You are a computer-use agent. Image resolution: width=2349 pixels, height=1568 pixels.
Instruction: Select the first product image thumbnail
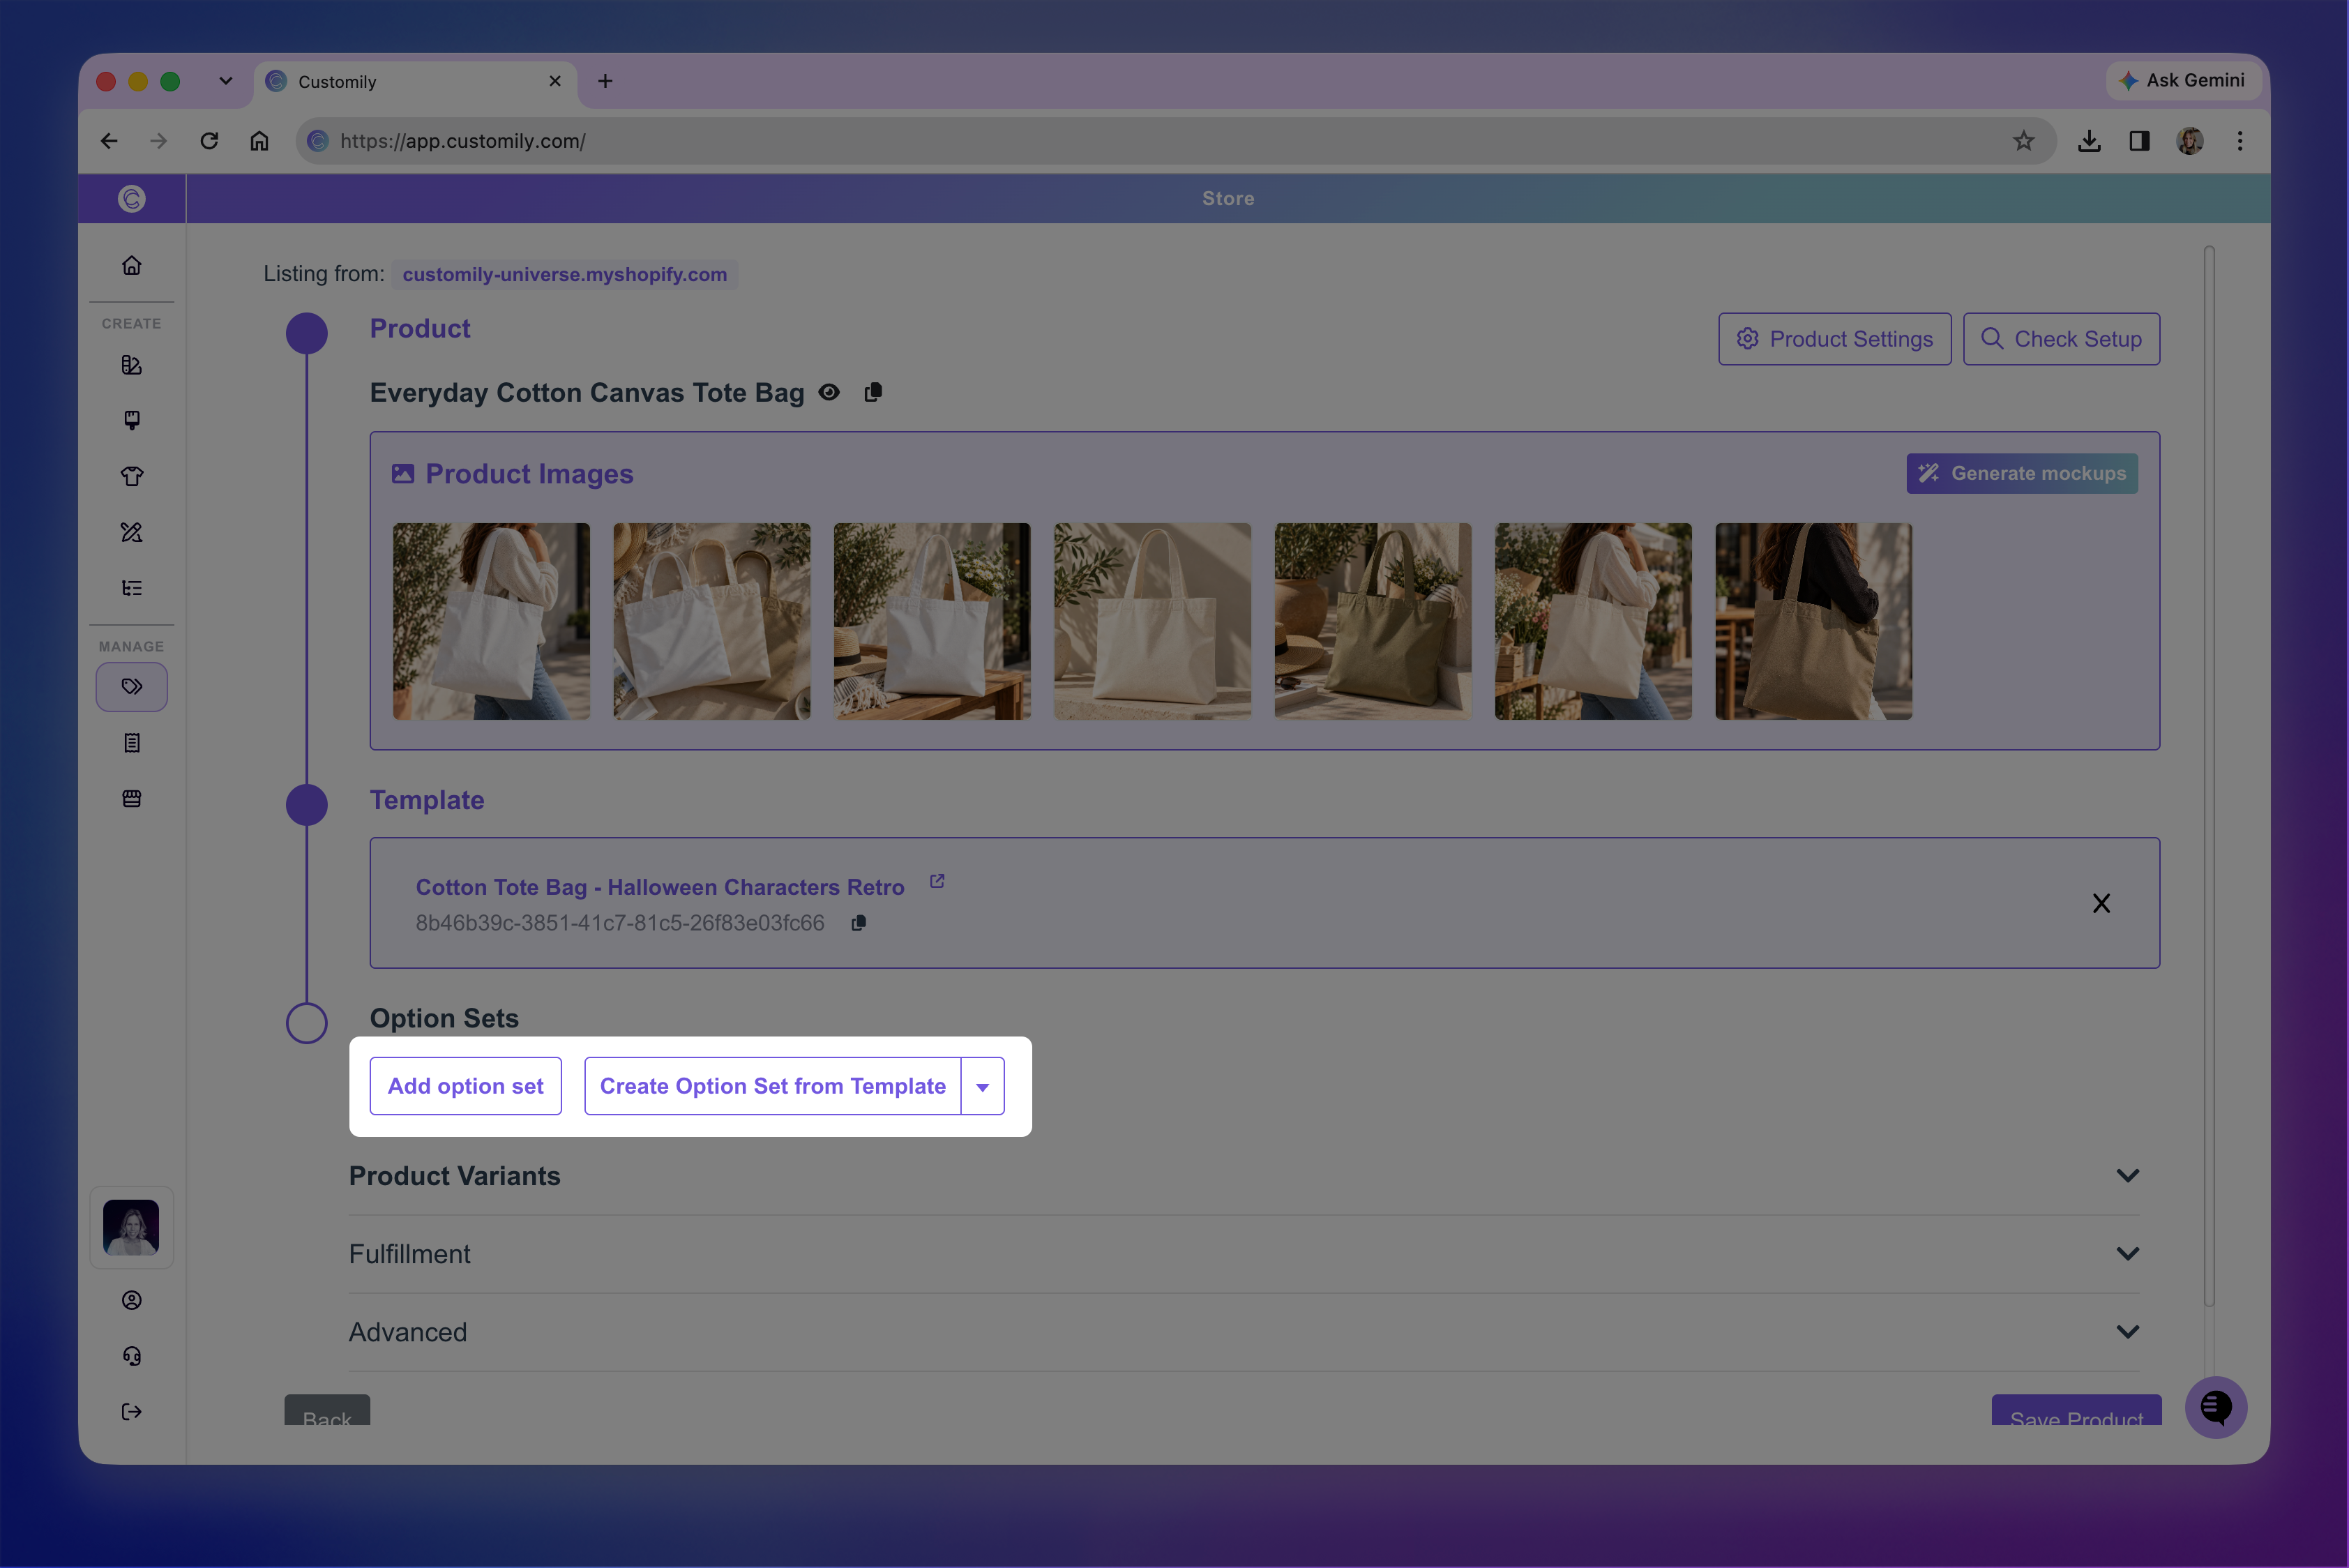pos(491,621)
